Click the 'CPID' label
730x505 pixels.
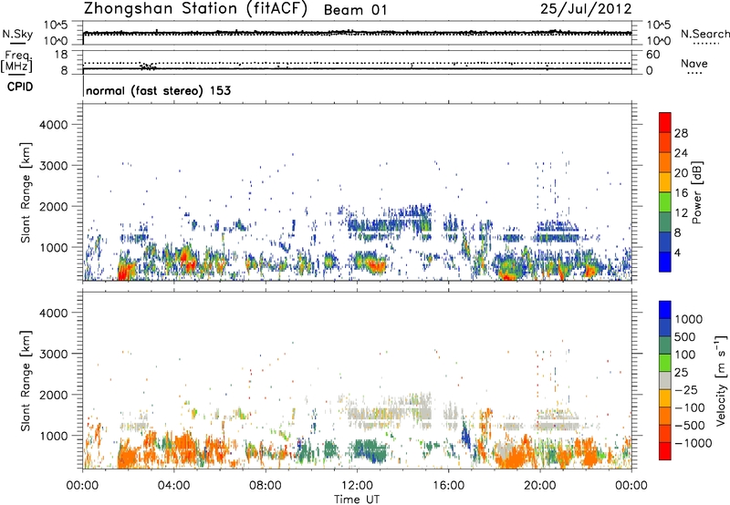[x=20, y=87]
